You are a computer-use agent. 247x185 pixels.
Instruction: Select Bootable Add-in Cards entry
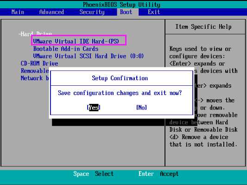[x=66, y=49]
